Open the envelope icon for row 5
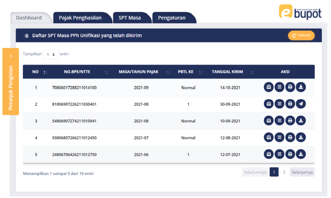Viewport: 331px width, 198px height. click(x=269, y=154)
